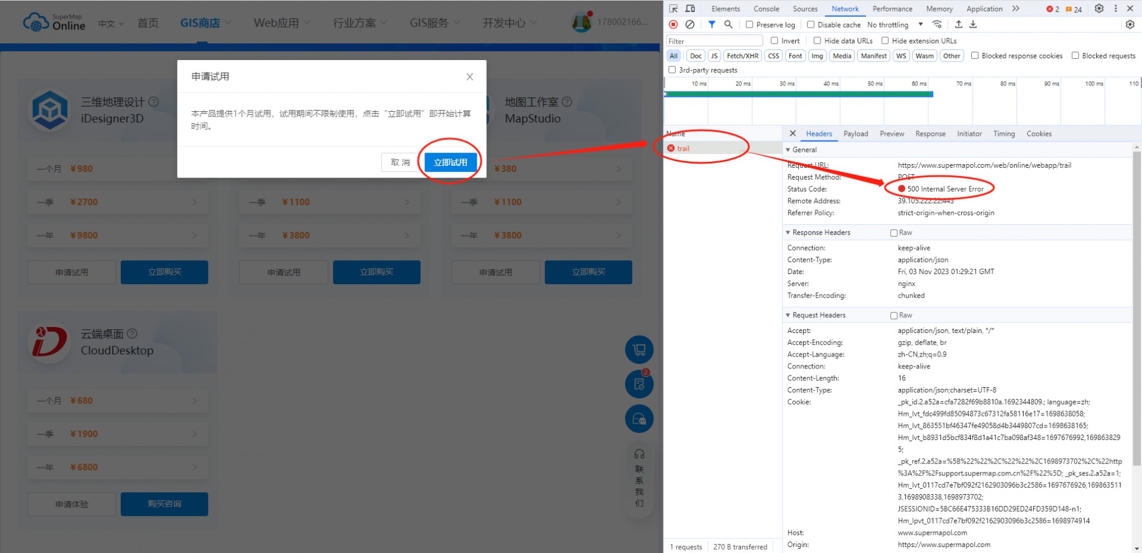This screenshot has height=553, width=1142.
Task: Close the request details pane
Action: [x=792, y=133]
